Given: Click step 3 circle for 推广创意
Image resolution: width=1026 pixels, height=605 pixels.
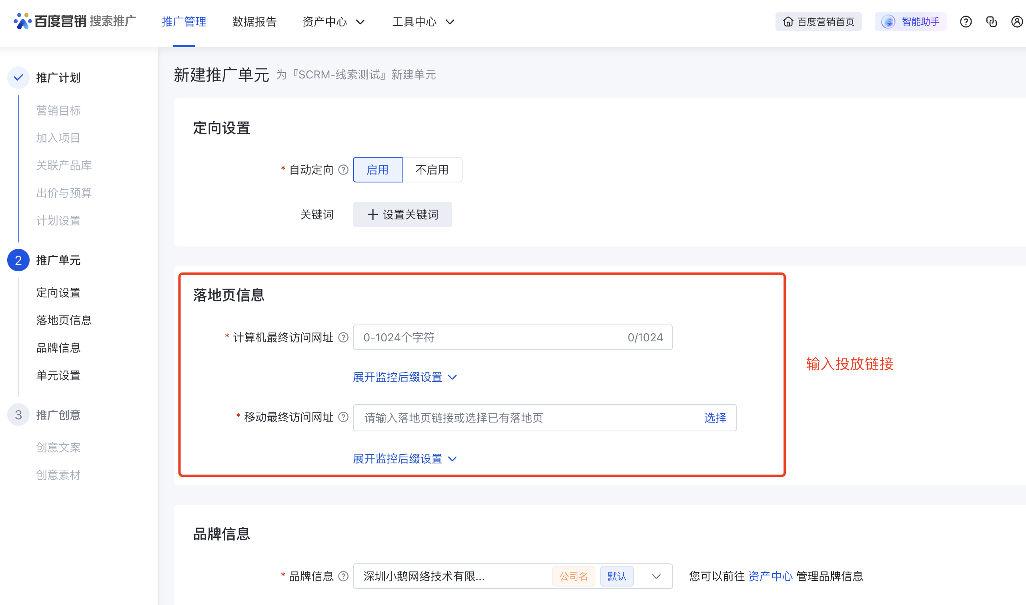Looking at the screenshot, I should click(18, 415).
